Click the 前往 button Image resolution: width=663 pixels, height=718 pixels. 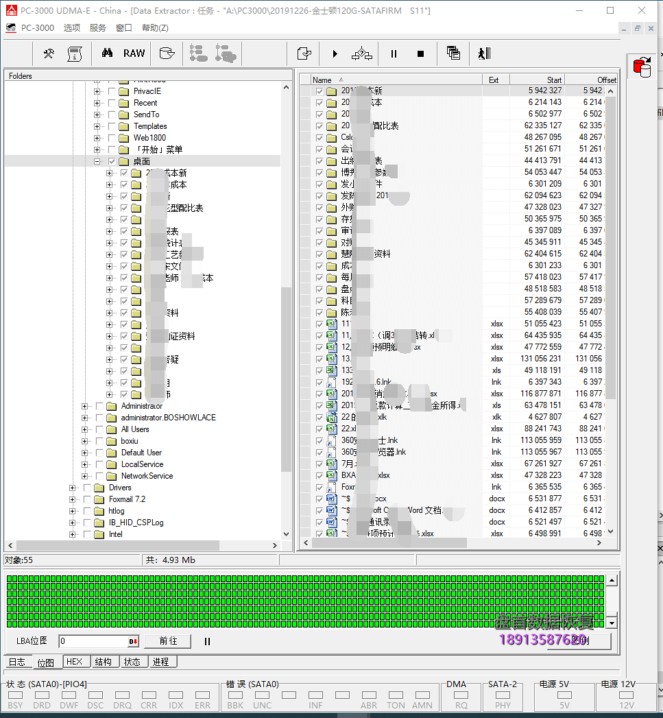tap(168, 641)
